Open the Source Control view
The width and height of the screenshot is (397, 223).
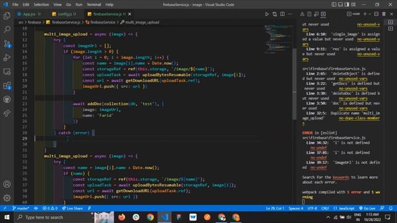(7, 44)
